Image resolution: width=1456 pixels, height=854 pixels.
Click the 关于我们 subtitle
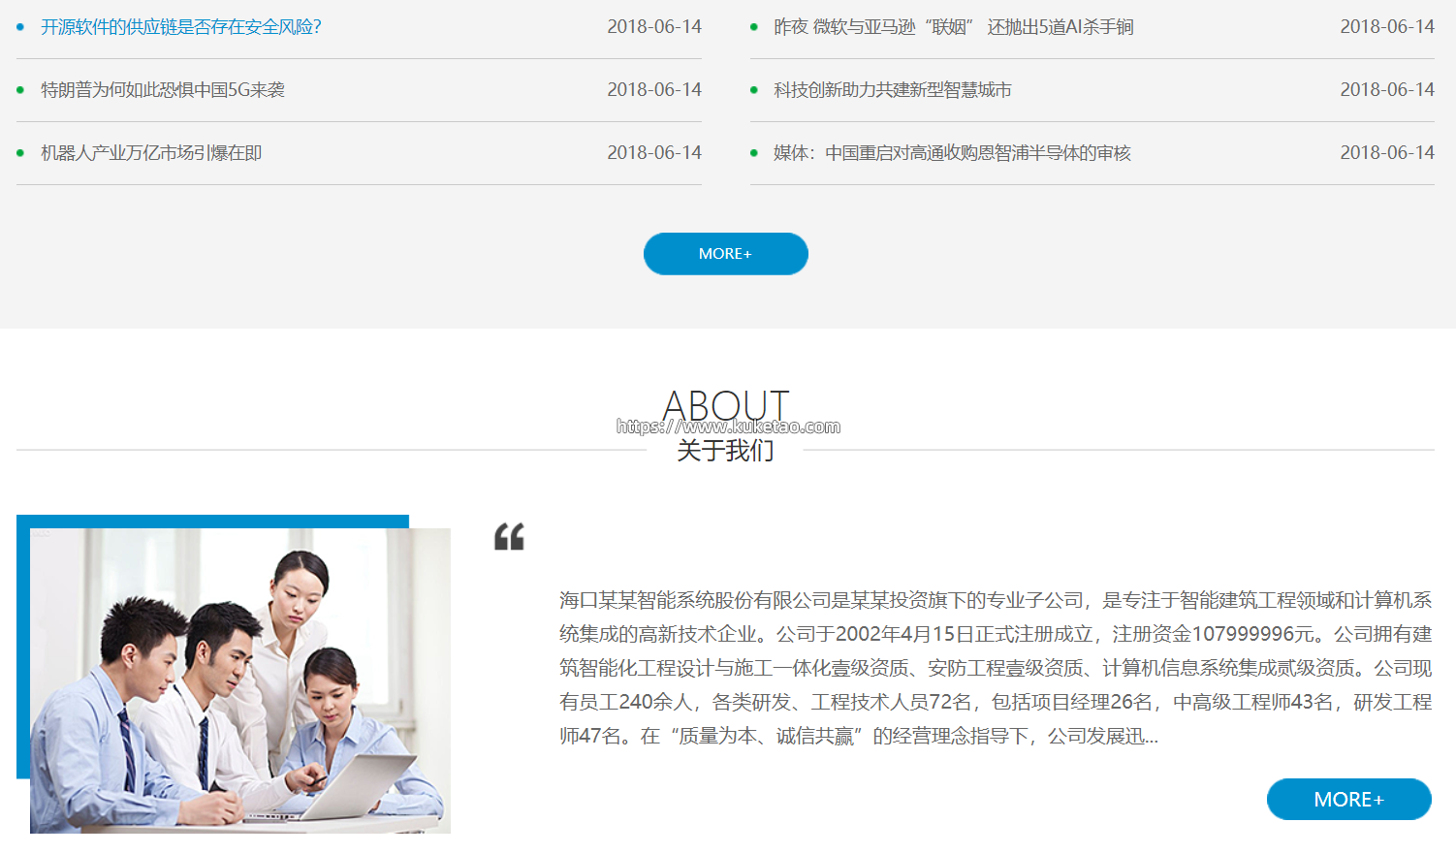pos(726,451)
